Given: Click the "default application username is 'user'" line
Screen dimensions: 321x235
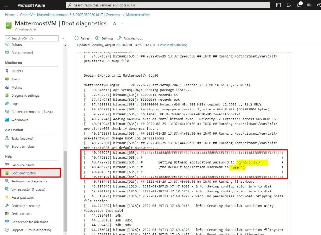Looking at the screenshot, I should tap(201, 167).
